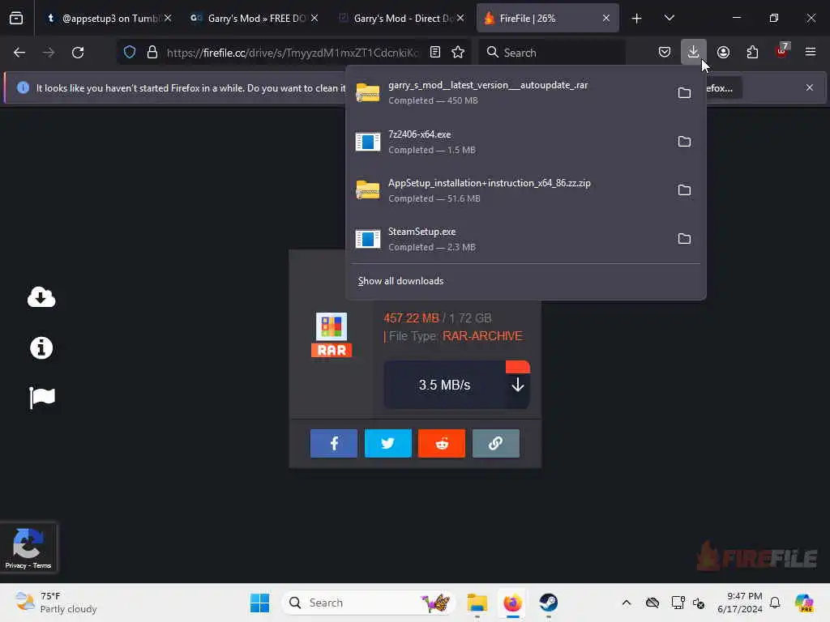Open the clock and date

pos(739,603)
